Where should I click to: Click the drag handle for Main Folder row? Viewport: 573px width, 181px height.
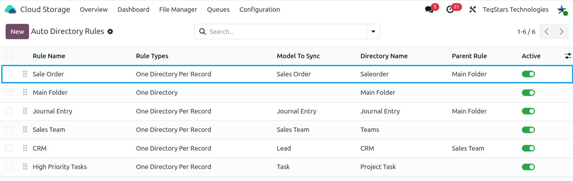pos(25,92)
